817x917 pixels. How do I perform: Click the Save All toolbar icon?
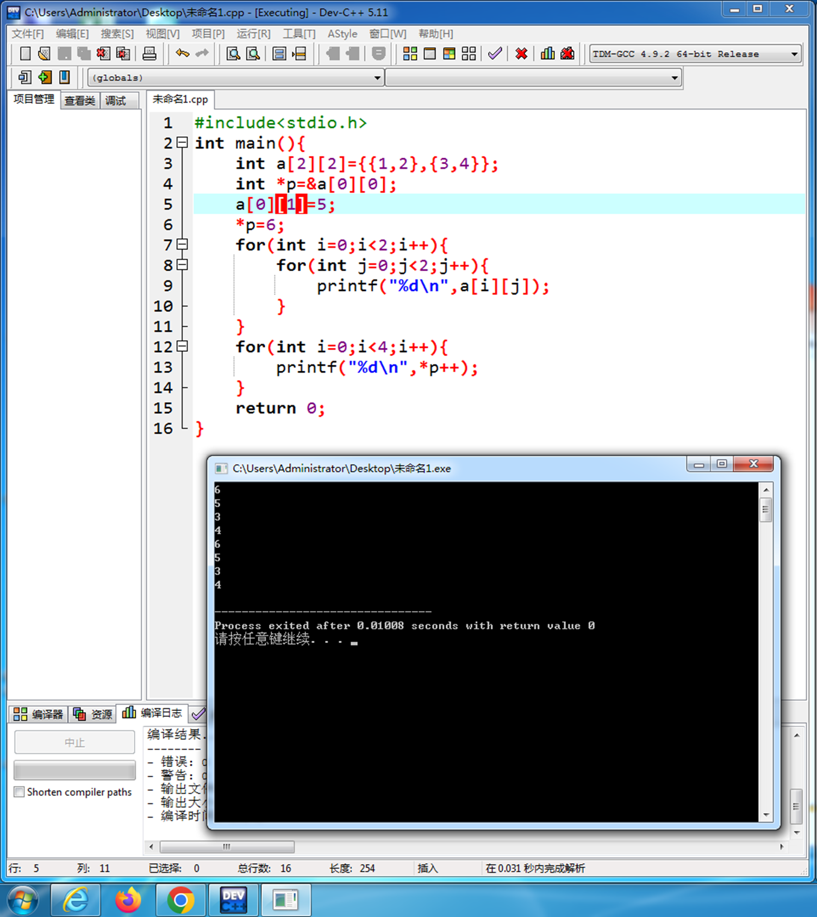[84, 53]
